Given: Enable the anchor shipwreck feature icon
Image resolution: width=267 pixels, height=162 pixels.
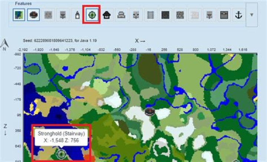Looking at the screenshot, I should point(238,15).
